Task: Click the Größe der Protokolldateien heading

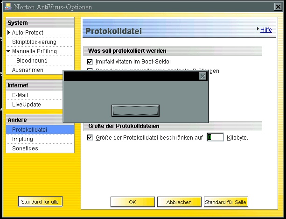Action: click(x=173, y=126)
